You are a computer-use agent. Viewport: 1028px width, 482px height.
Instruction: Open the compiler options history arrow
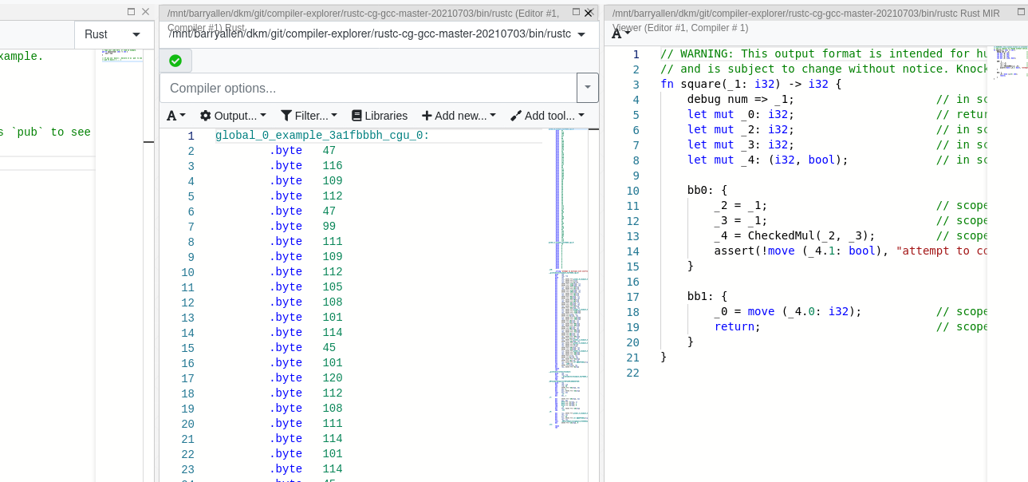[588, 88]
